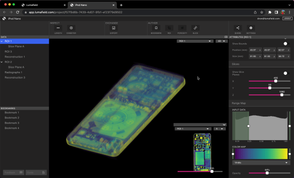This screenshot has height=178, width=294.
Task: Open the Share icon
Action: (x=238, y=28)
